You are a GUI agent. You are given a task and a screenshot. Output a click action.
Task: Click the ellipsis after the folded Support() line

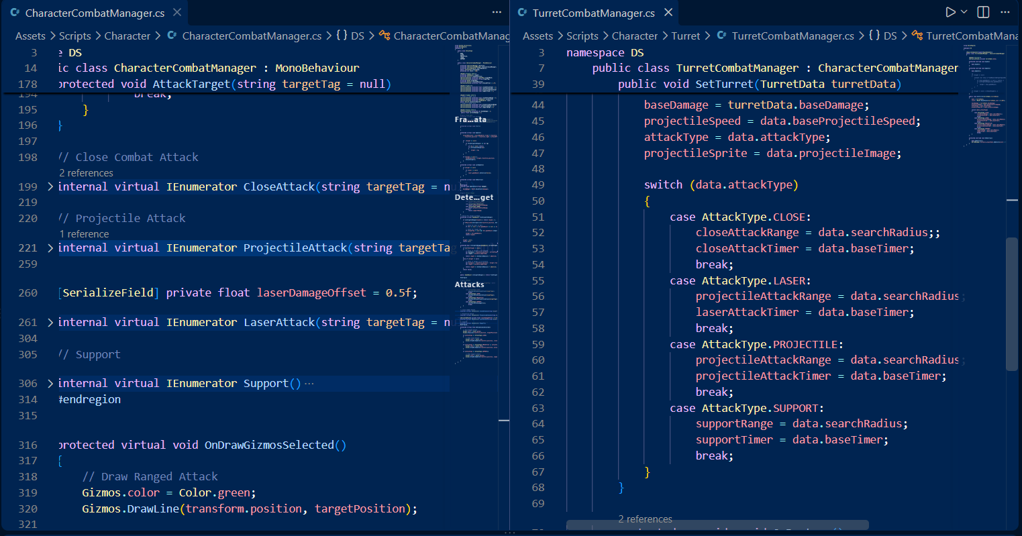click(309, 384)
